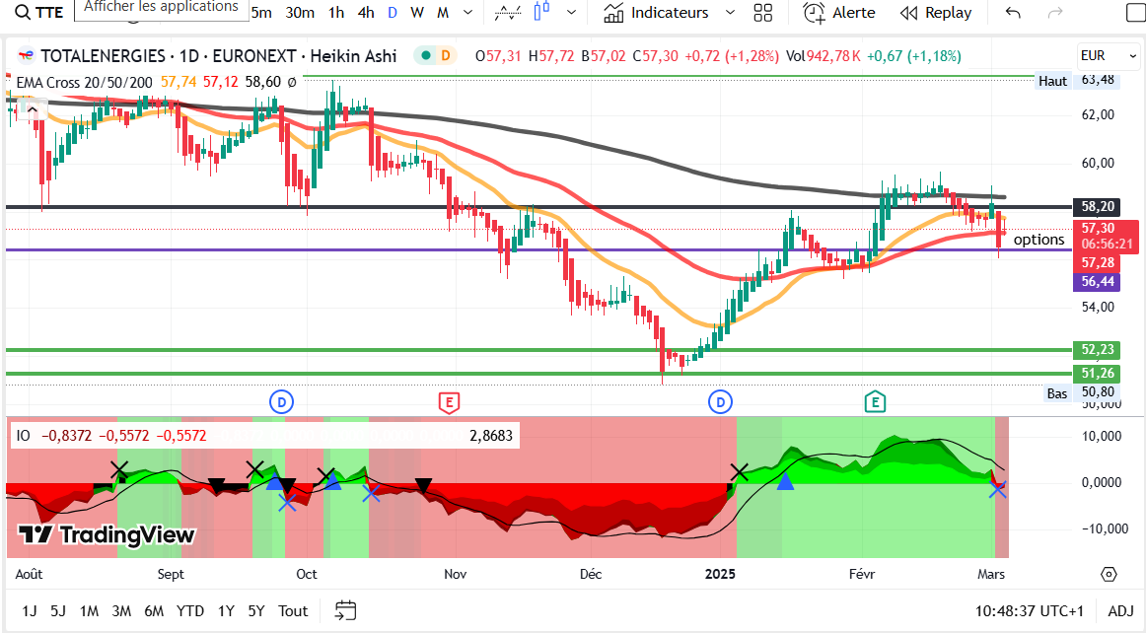Image resolution: width=1146 pixels, height=633 pixels.
Task: Click the market status D badge
Action: pos(445,55)
